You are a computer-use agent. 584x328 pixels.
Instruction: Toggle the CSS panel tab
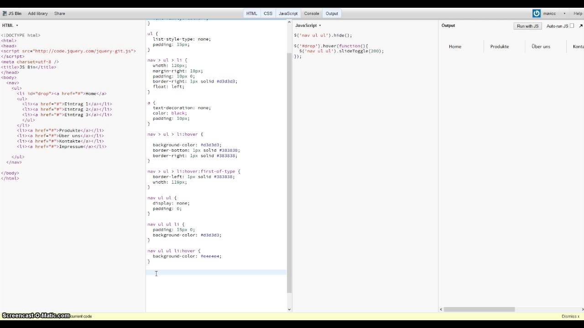point(268,14)
